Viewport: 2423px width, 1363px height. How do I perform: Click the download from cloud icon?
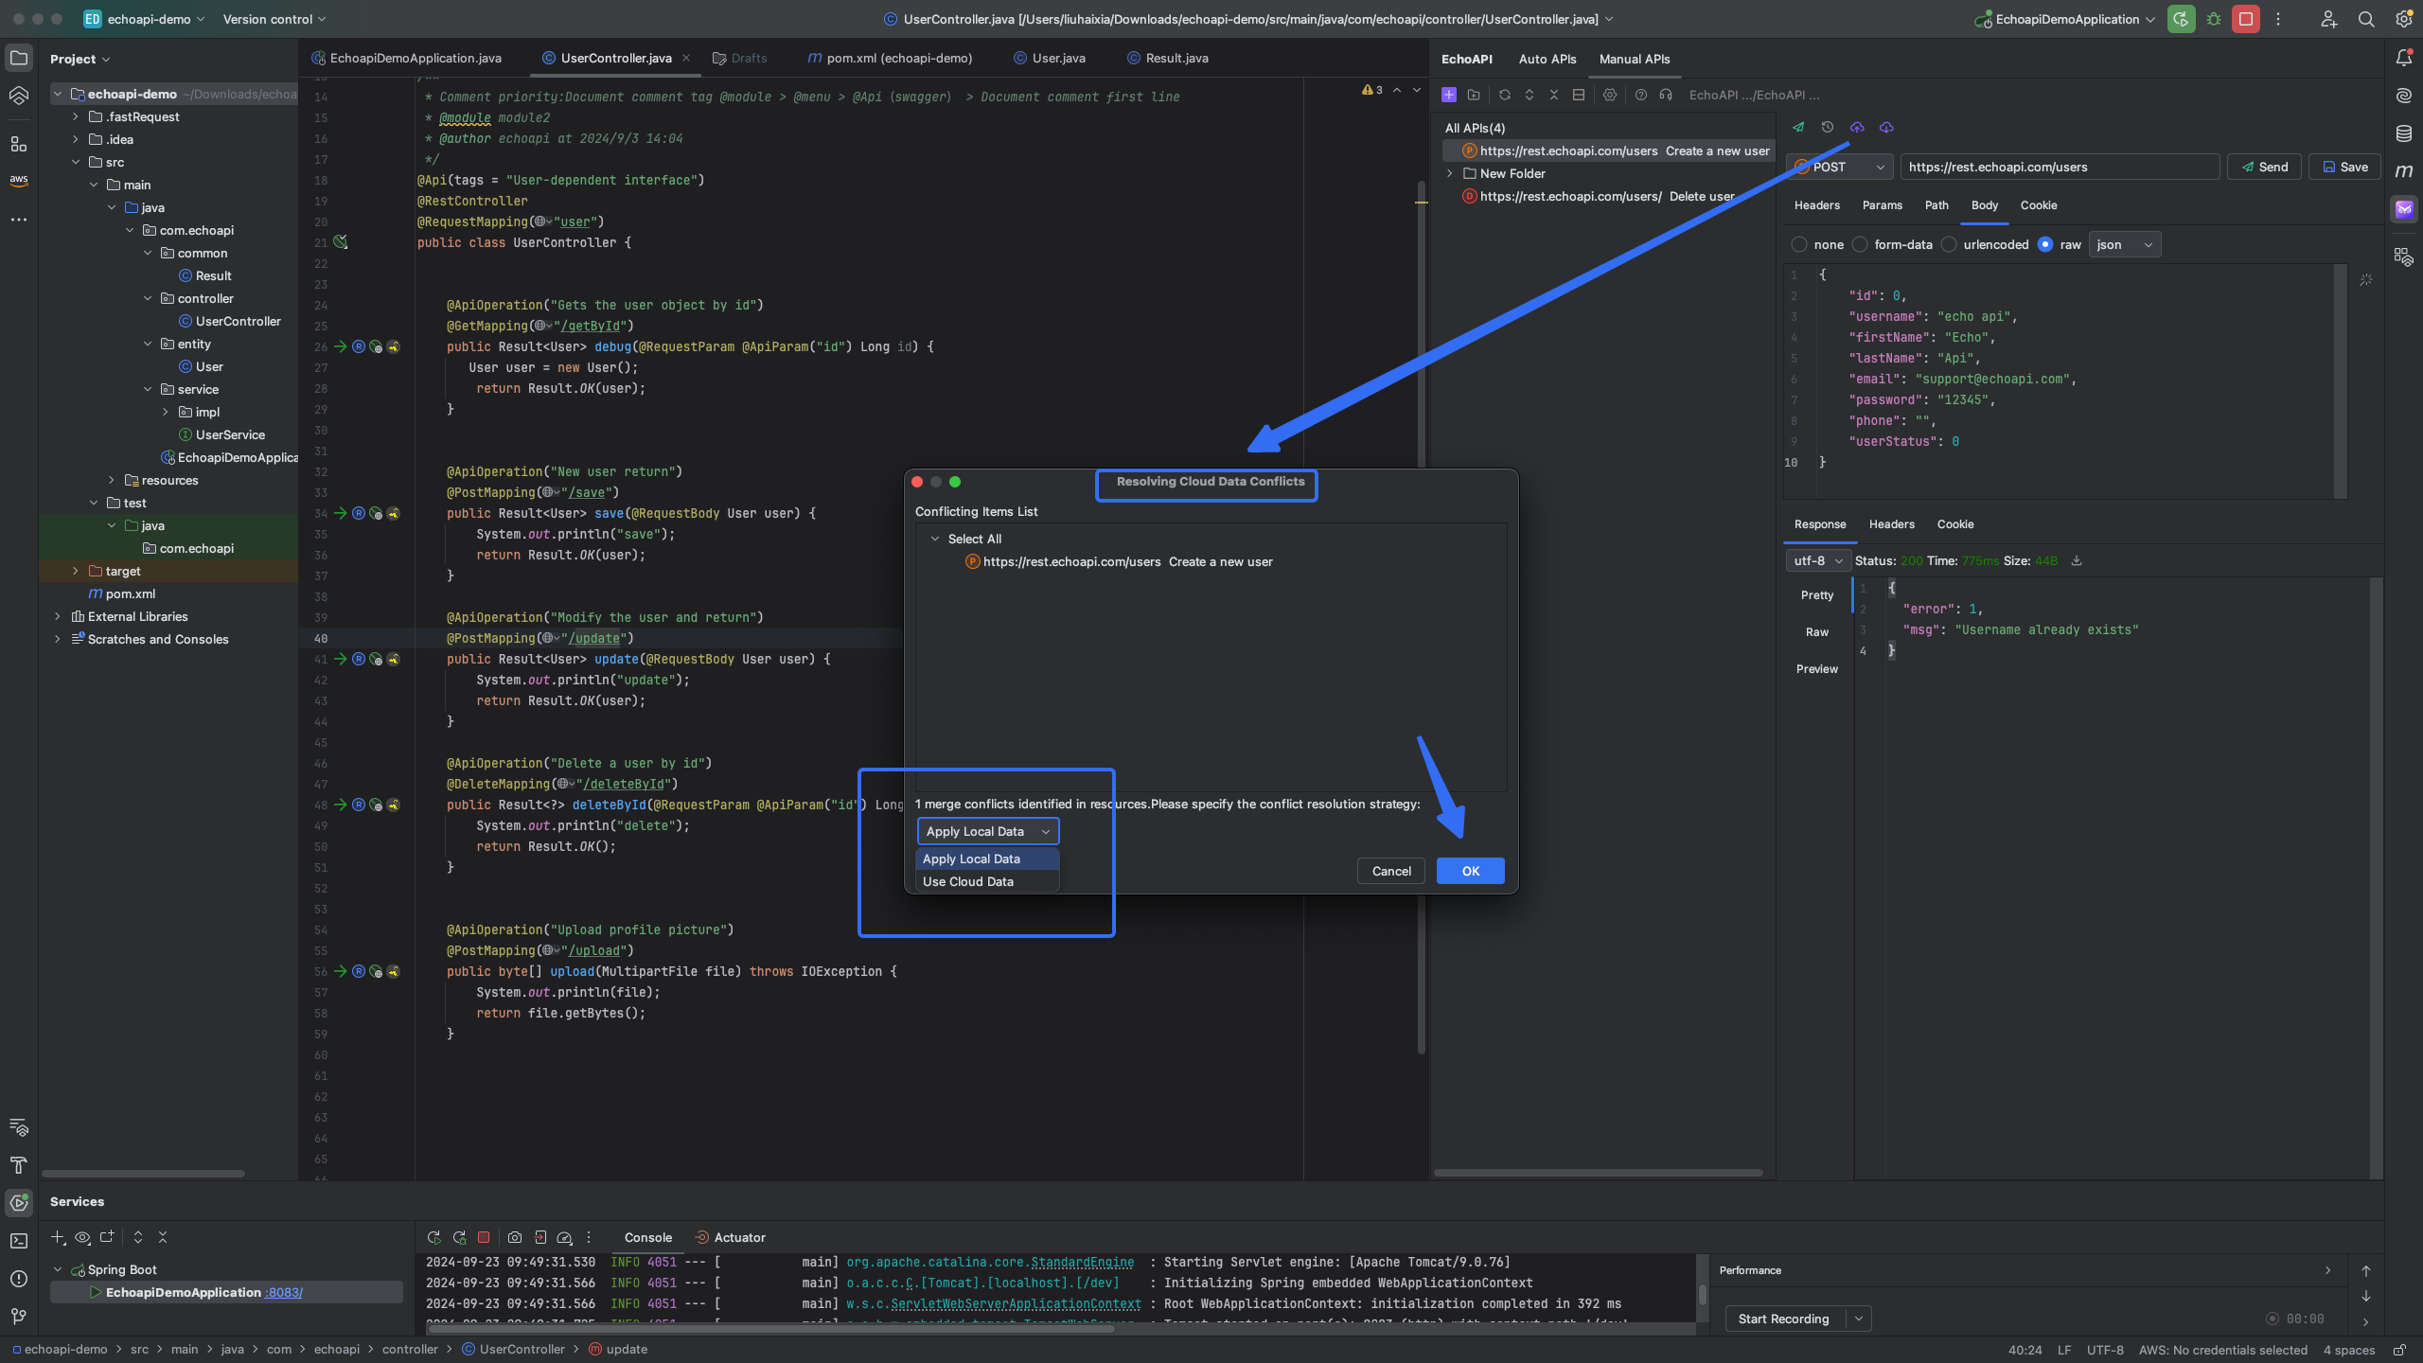coord(1886,127)
